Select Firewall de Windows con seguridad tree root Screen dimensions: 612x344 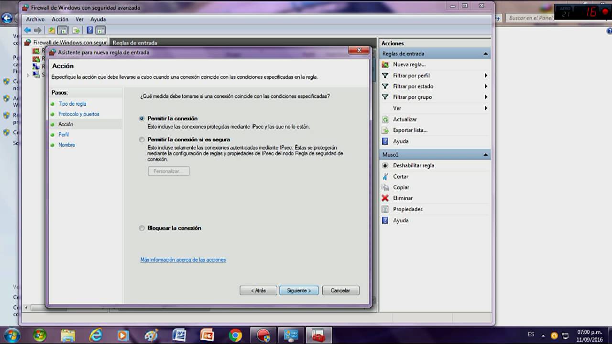tap(70, 43)
